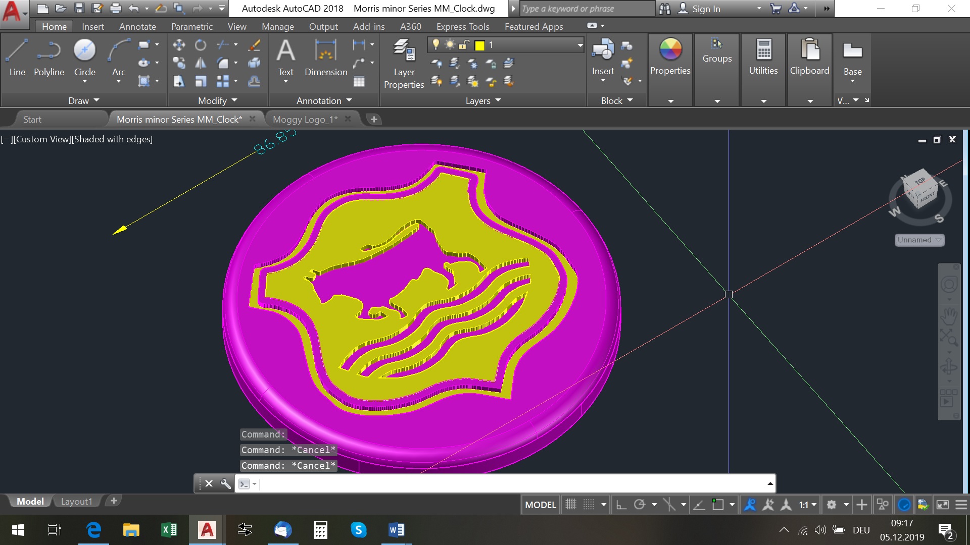Image resolution: width=970 pixels, height=545 pixels.
Task: Open the Express Tools ribbon tab
Action: click(x=462, y=27)
